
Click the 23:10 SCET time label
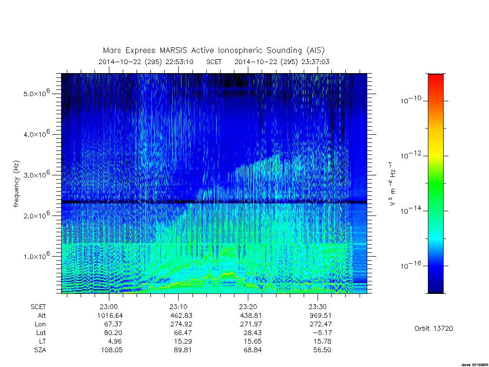click(x=179, y=307)
